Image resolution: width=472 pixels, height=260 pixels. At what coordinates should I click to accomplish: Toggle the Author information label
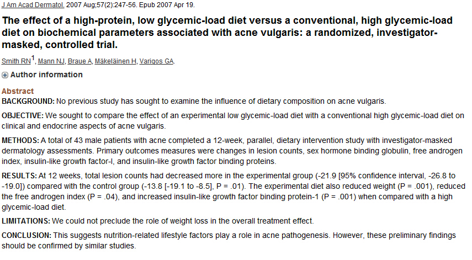click(x=46, y=75)
